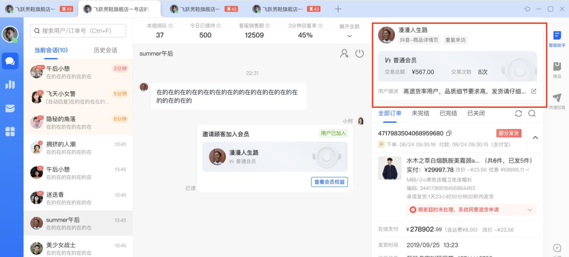Click 查看会员权益 button

click(x=329, y=182)
